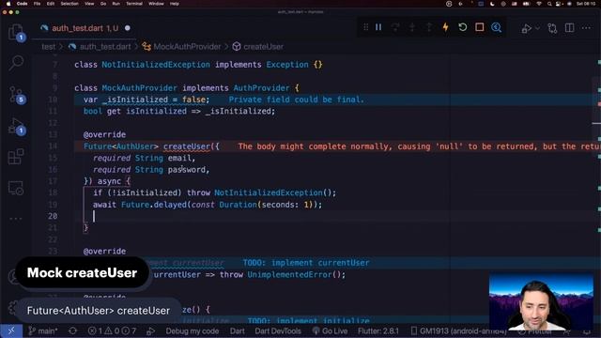
Task: Open macOS Wi-Fi menu bar icon
Action: [539, 4]
